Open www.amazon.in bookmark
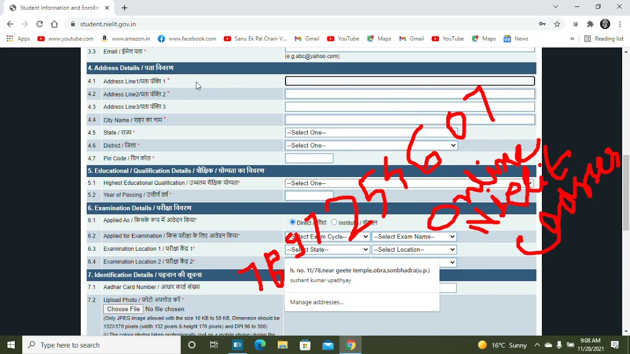Image resolution: width=630 pixels, height=354 pixels. pyautogui.click(x=126, y=39)
